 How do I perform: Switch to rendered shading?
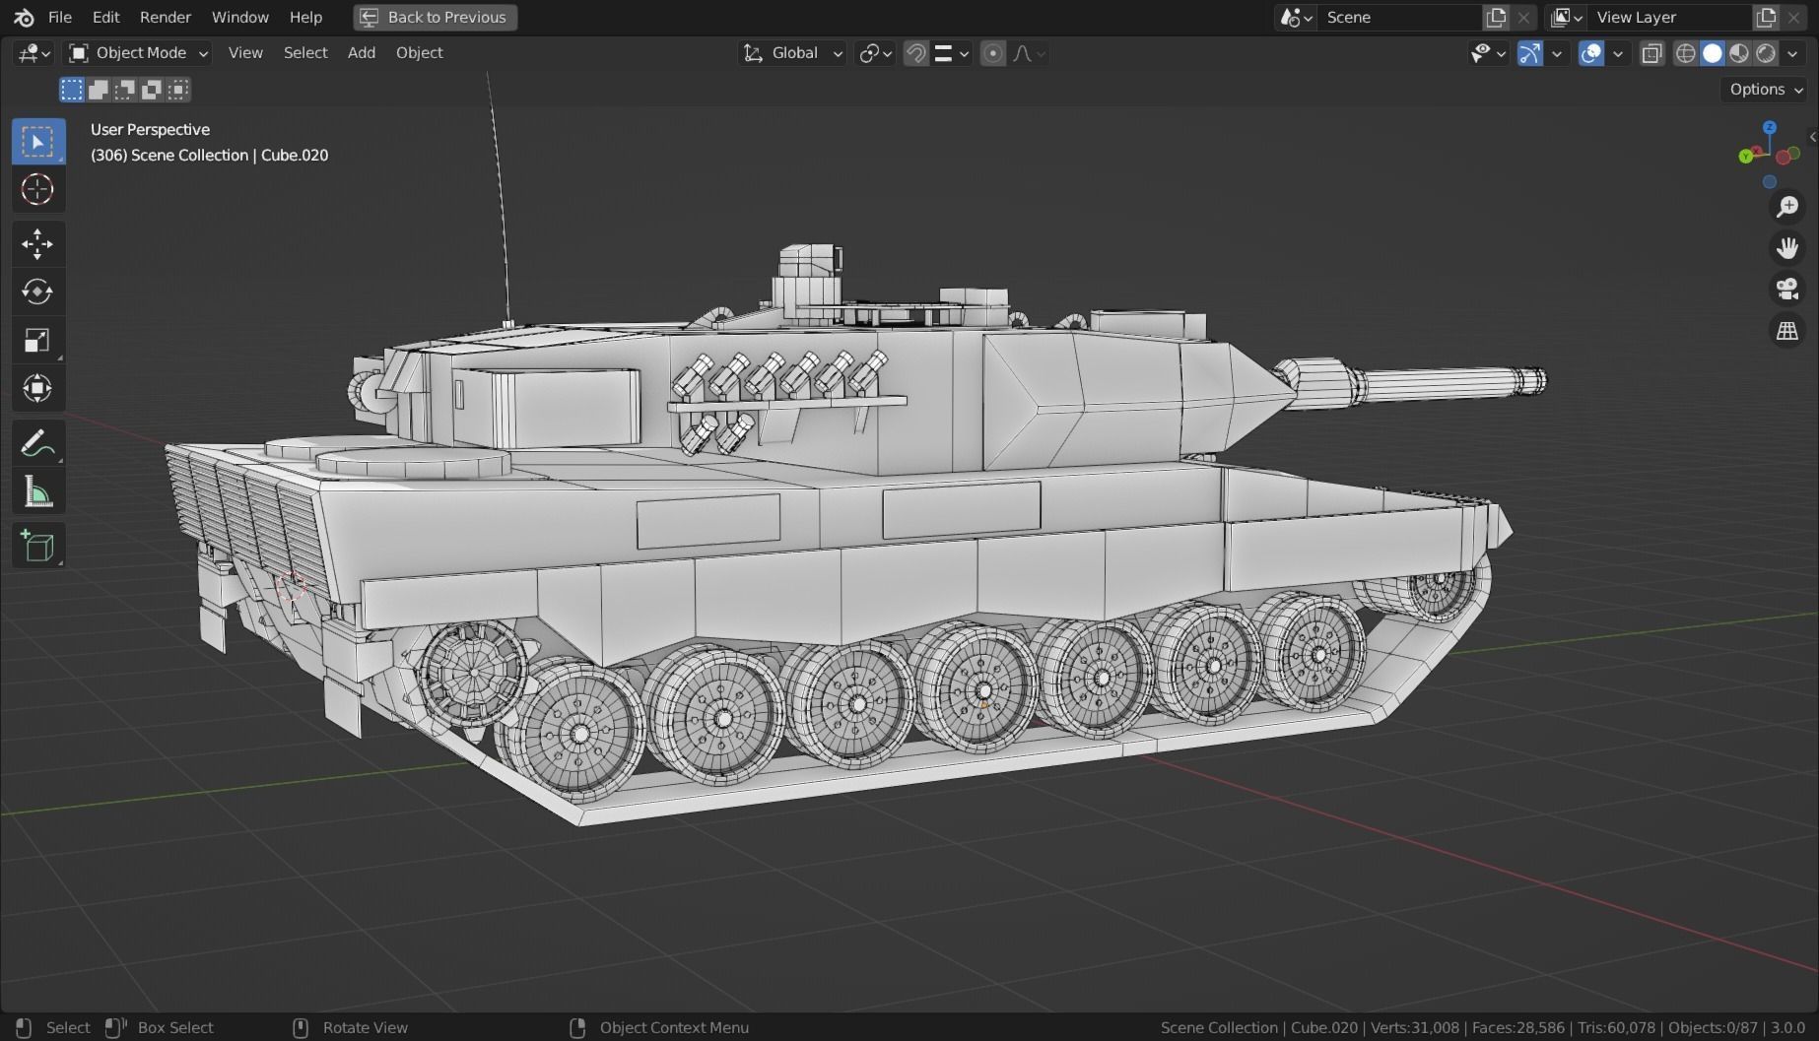(x=1766, y=53)
